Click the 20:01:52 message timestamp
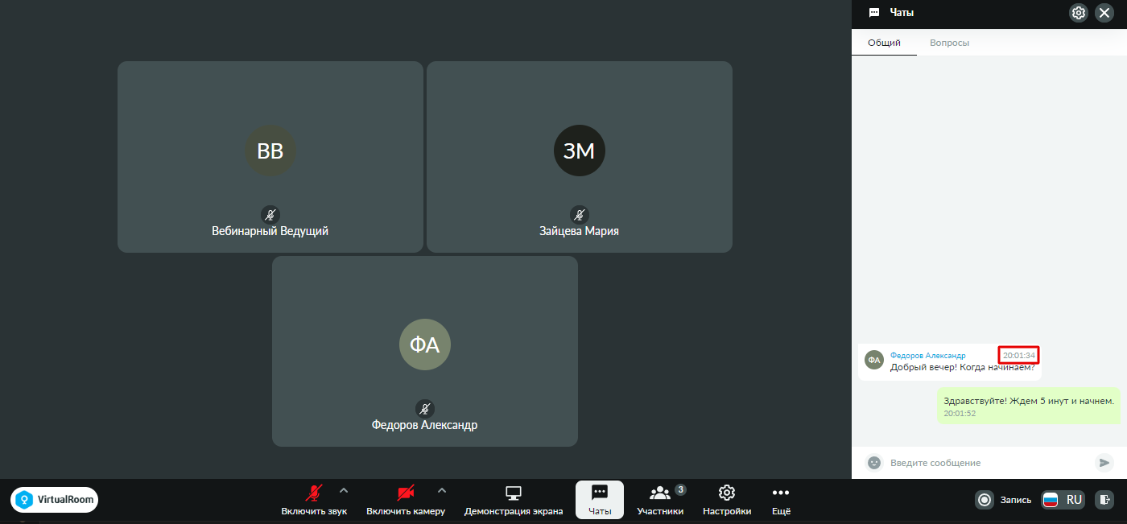This screenshot has height=524, width=1127. click(960, 414)
